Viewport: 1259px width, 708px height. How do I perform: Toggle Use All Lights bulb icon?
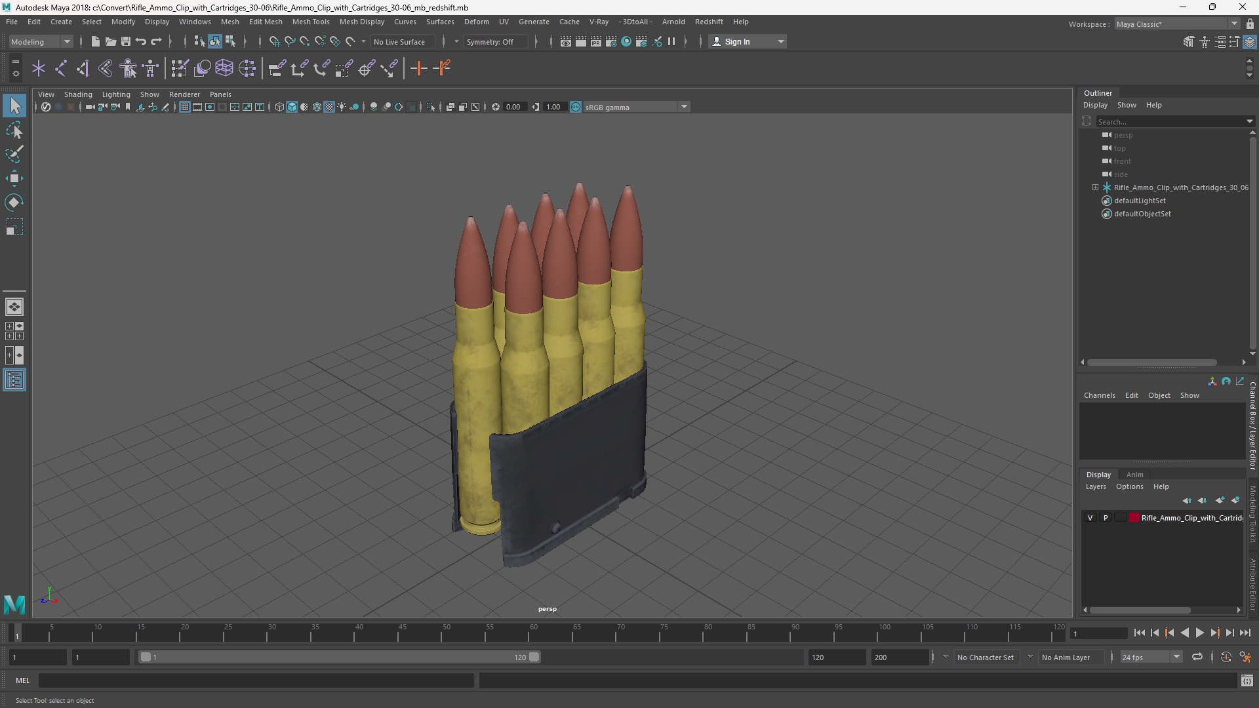[x=342, y=107]
